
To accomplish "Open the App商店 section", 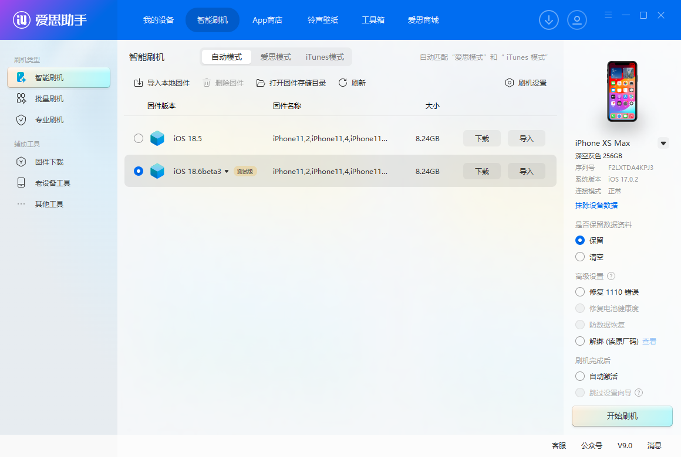I will 267,19.
